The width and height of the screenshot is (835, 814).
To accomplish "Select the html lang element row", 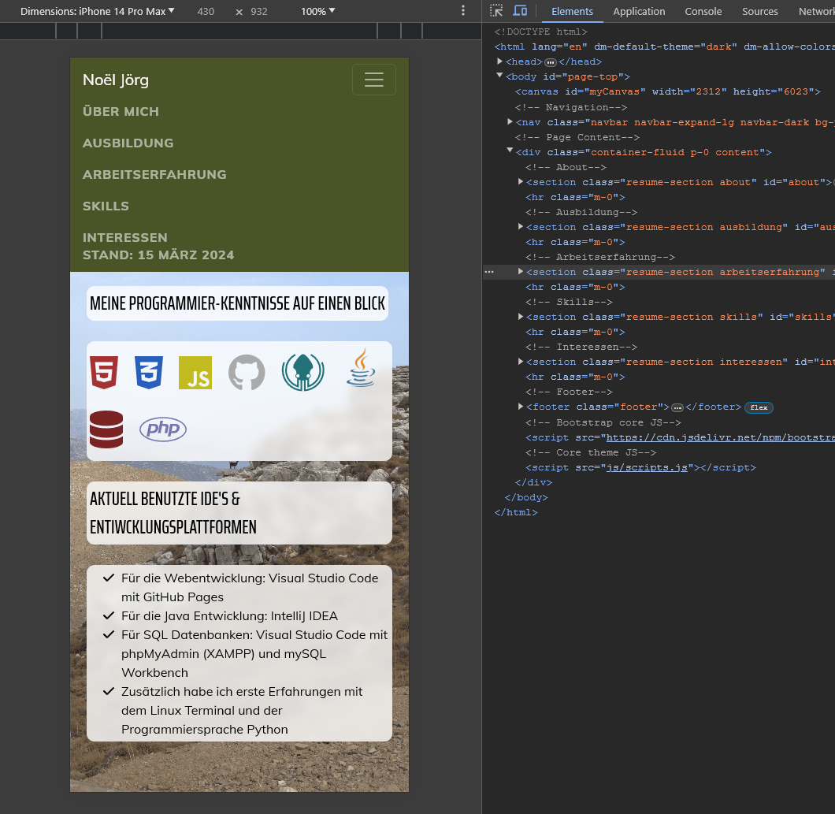I will (664, 46).
